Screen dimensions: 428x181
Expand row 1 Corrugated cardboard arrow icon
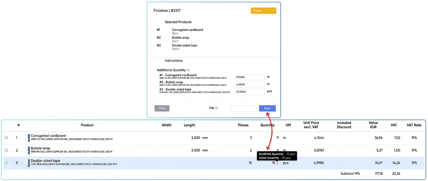tap(6, 138)
